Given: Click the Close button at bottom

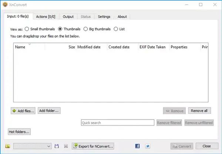Looking at the screenshot, I should tap(207, 146).
